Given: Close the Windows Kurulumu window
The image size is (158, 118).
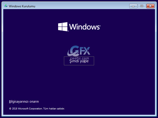Looking at the screenshot, I should [x=150, y=6].
